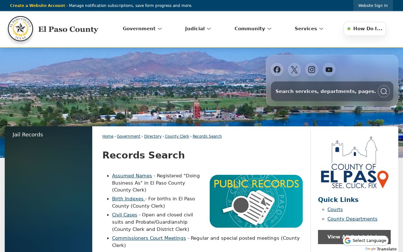Image resolution: width=403 pixels, height=252 pixels.
Task: Open the Select Language dropdown
Action: coord(366,241)
